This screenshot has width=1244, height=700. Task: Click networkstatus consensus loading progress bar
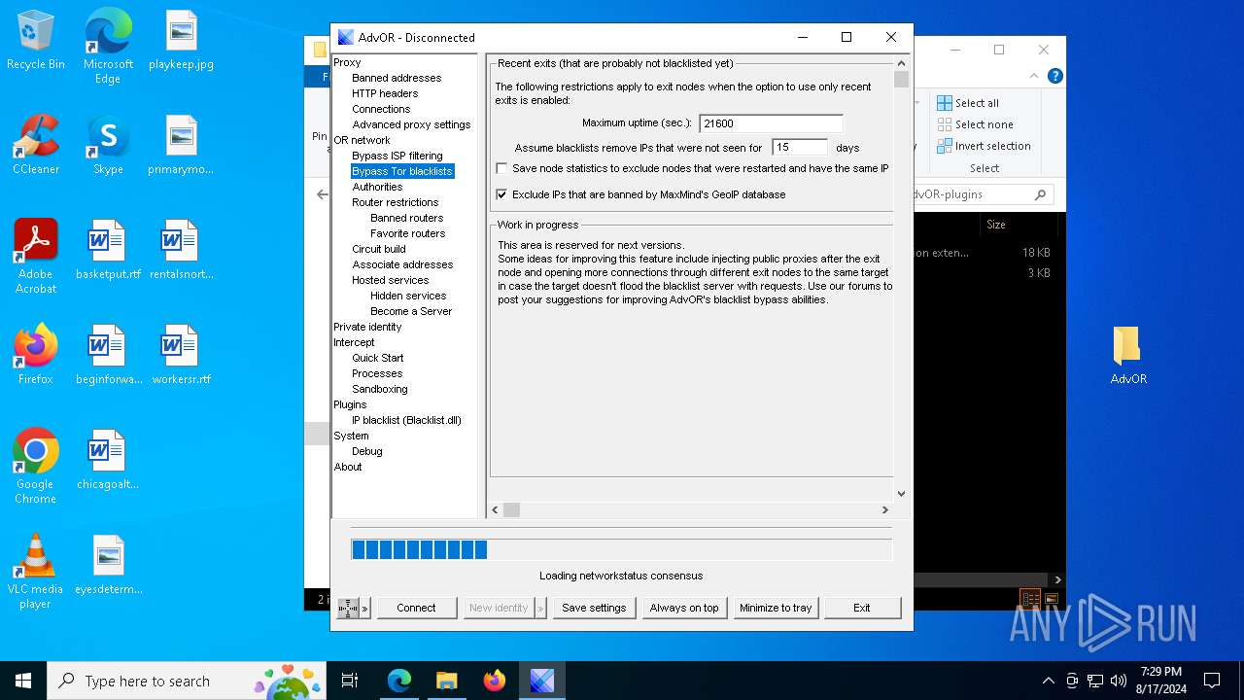tap(621, 549)
